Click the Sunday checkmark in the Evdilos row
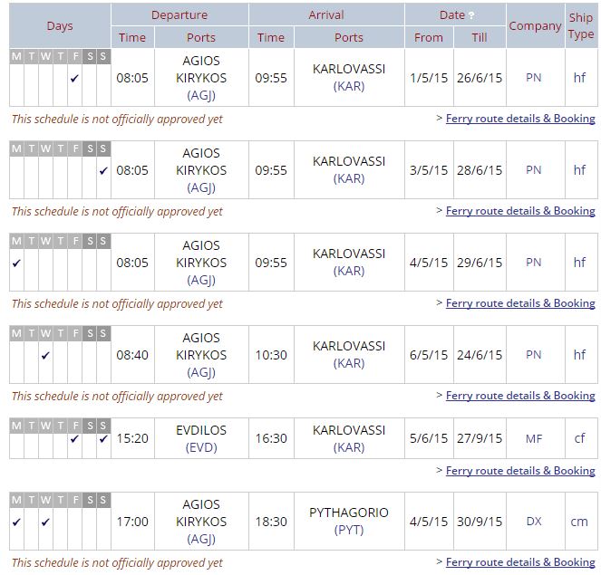This screenshot has width=601, height=575. 103,439
